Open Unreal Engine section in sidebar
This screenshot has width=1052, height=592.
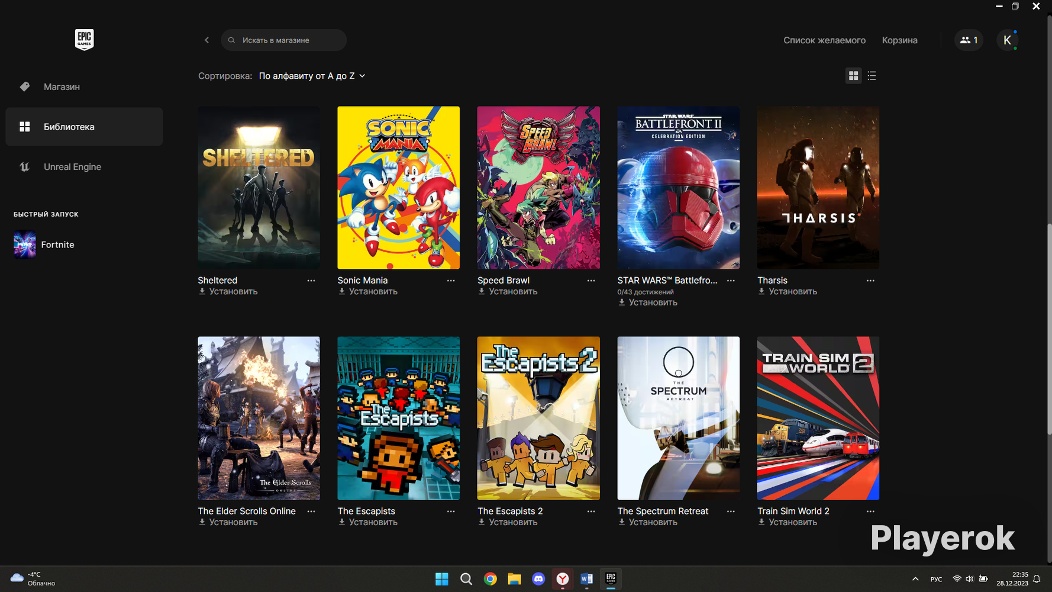pos(84,167)
